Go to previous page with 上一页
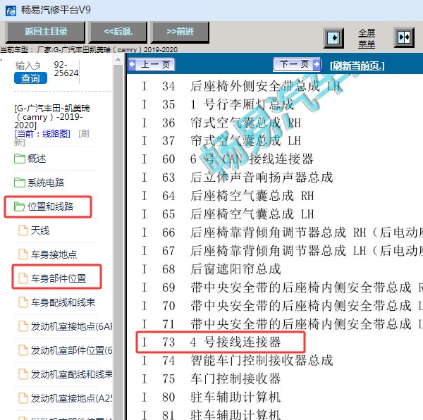The width and height of the screenshot is (423, 420). pyautogui.click(x=152, y=65)
